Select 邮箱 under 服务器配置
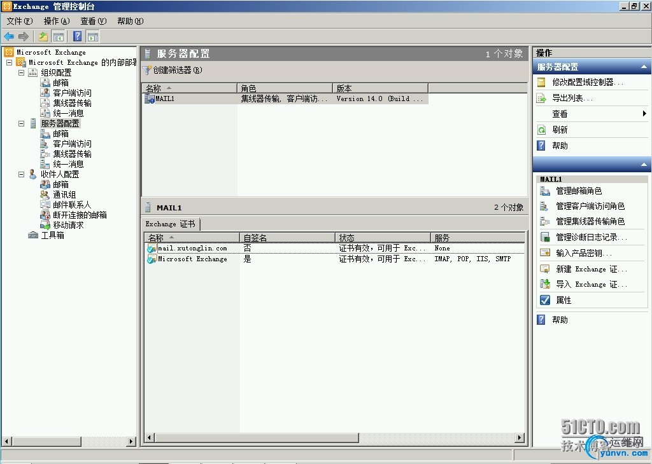The width and height of the screenshot is (652, 464). (60, 133)
